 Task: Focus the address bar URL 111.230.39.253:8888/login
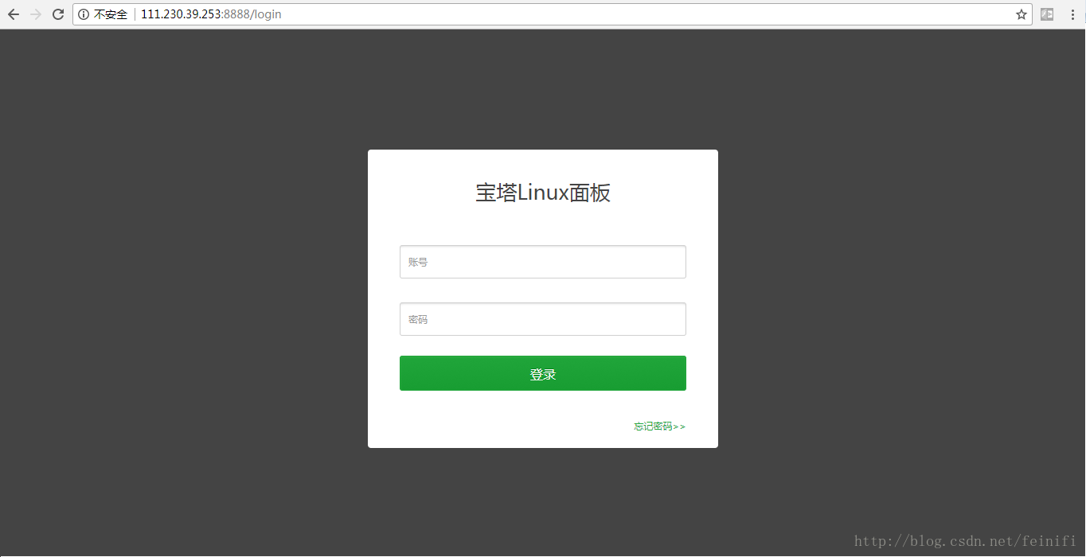[211, 14]
